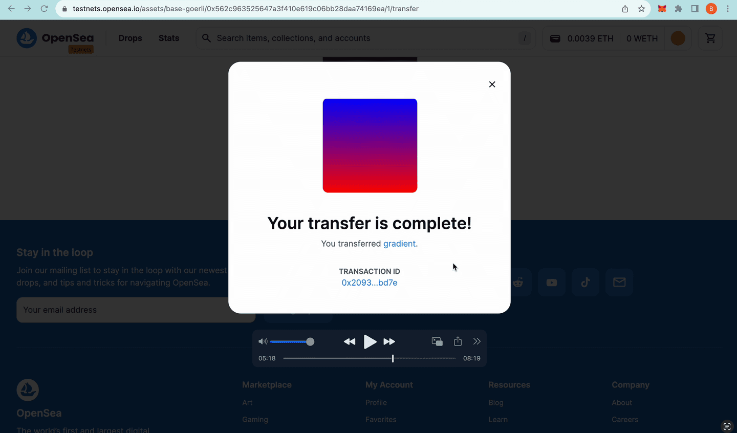Open the OpenSea YouTube link
Screen dimensions: 737x433
click(552, 282)
